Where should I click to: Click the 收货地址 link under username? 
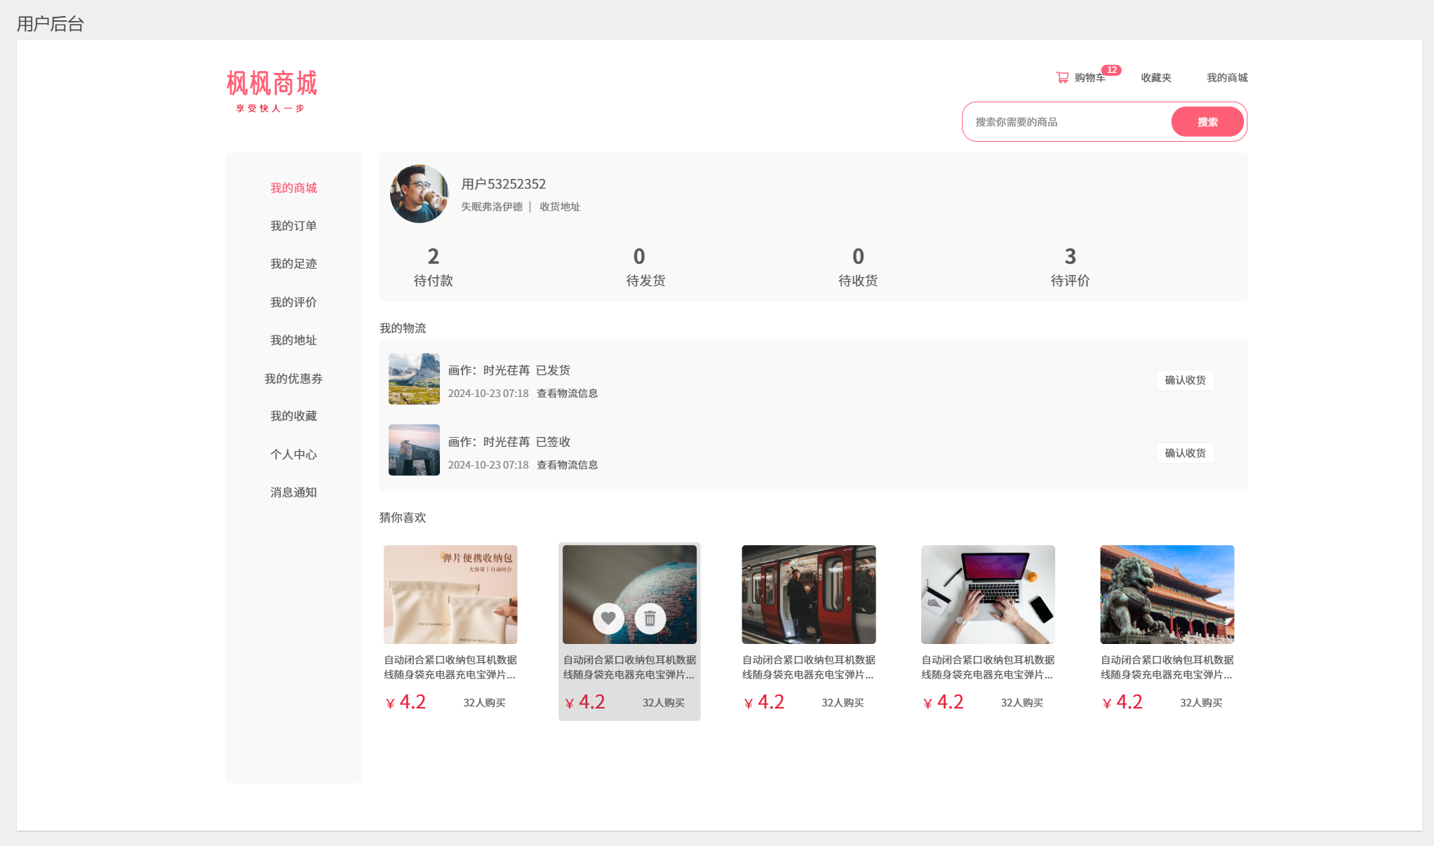[x=560, y=207]
